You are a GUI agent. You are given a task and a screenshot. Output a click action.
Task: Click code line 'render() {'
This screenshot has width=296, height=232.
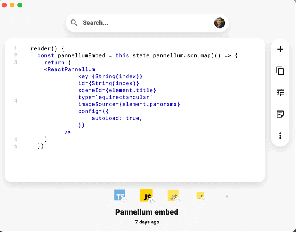coord(47,48)
